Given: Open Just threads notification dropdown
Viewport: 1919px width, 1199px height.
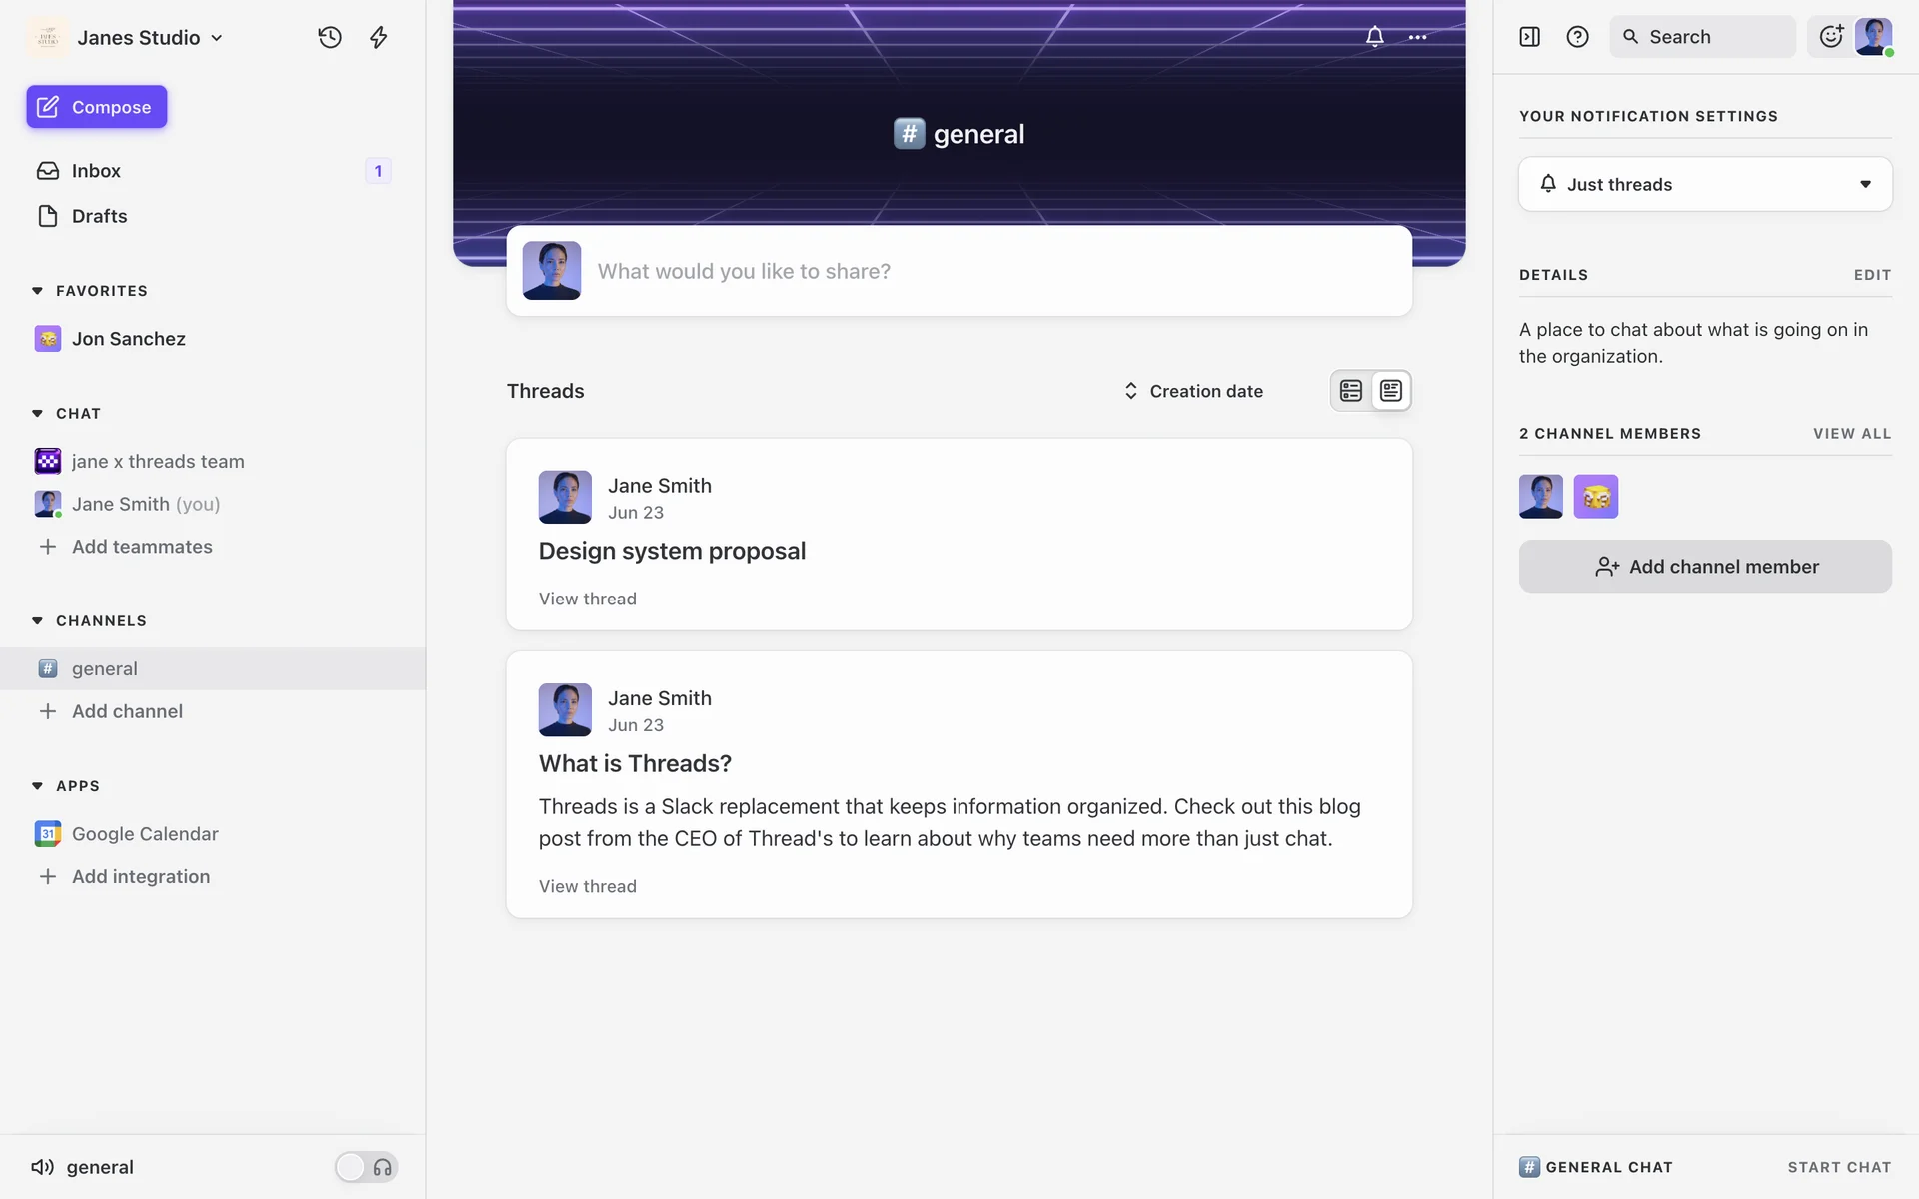Looking at the screenshot, I should pos(1705,184).
